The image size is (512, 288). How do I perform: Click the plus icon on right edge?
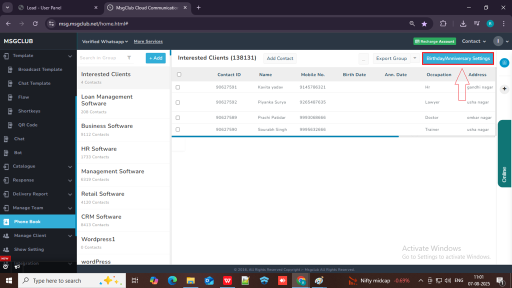[504, 89]
